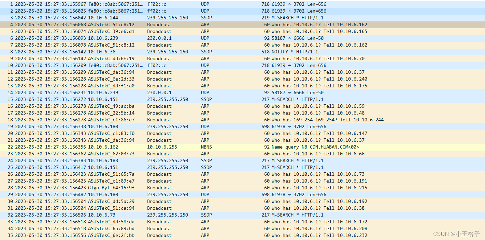The height and width of the screenshot is (240, 485).
Task: Select packet 17 ARP tell 10.10.6.48
Action: click(242, 113)
